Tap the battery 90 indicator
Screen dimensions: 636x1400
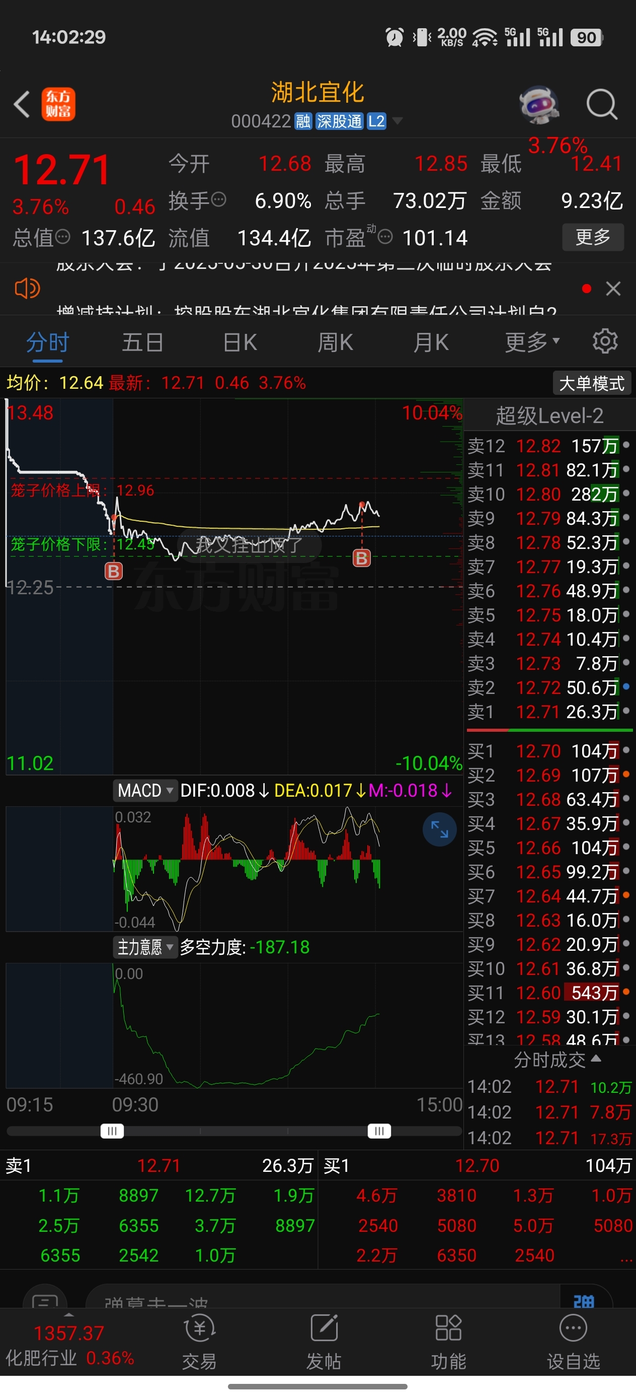point(587,37)
